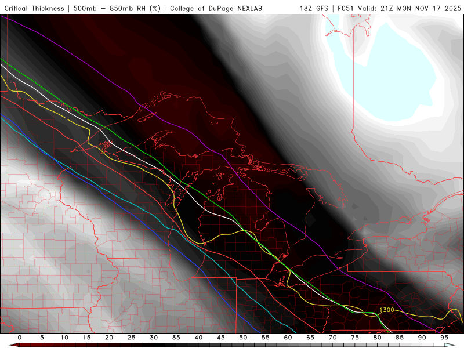This screenshot has height=348, width=464.
Task: Click the "50" value on the color scale
Action: [243, 338]
